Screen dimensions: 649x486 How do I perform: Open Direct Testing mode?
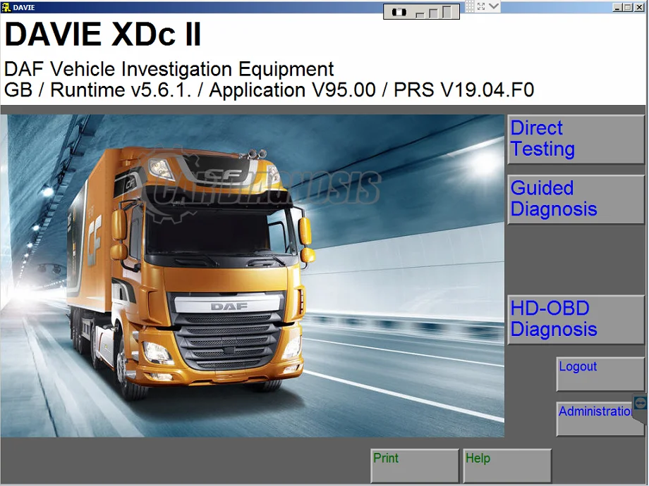(x=576, y=139)
